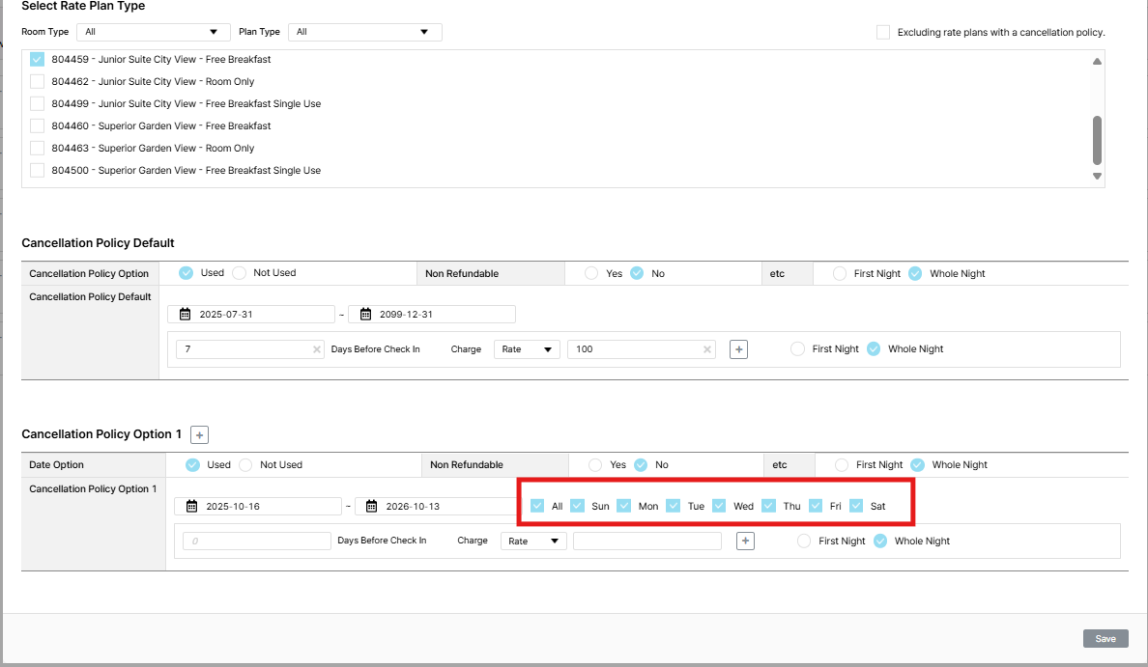
Task: Select 804500 Superior Garden View Single Use
Action: (x=38, y=171)
